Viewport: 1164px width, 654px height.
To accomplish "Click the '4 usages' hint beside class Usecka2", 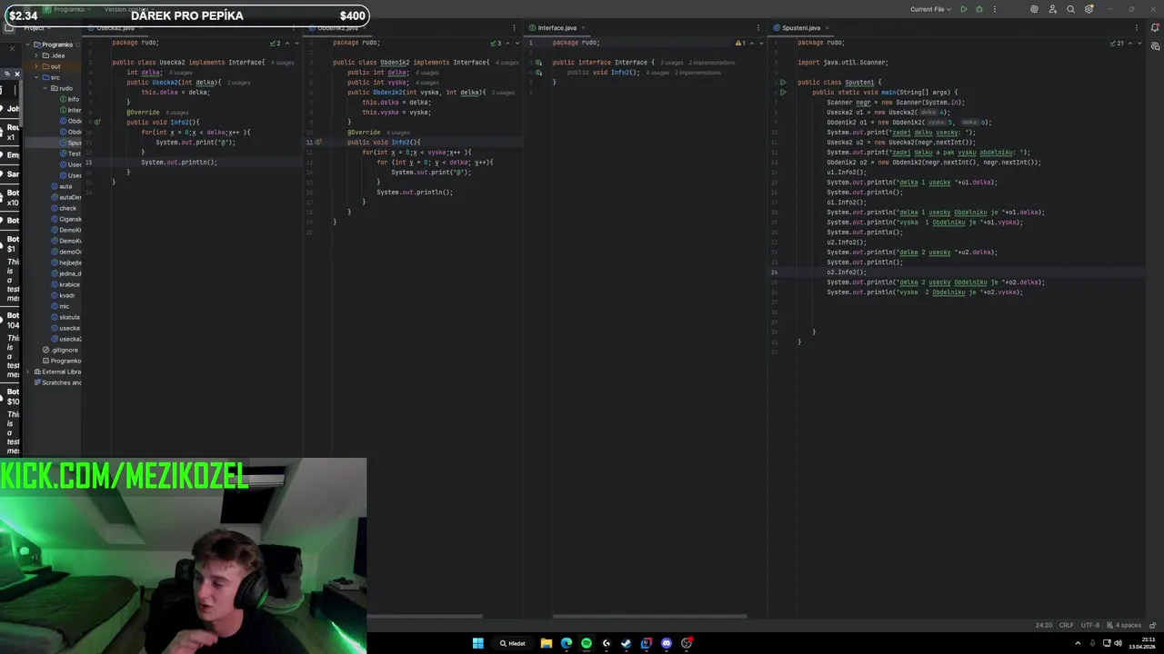I will [x=282, y=63].
